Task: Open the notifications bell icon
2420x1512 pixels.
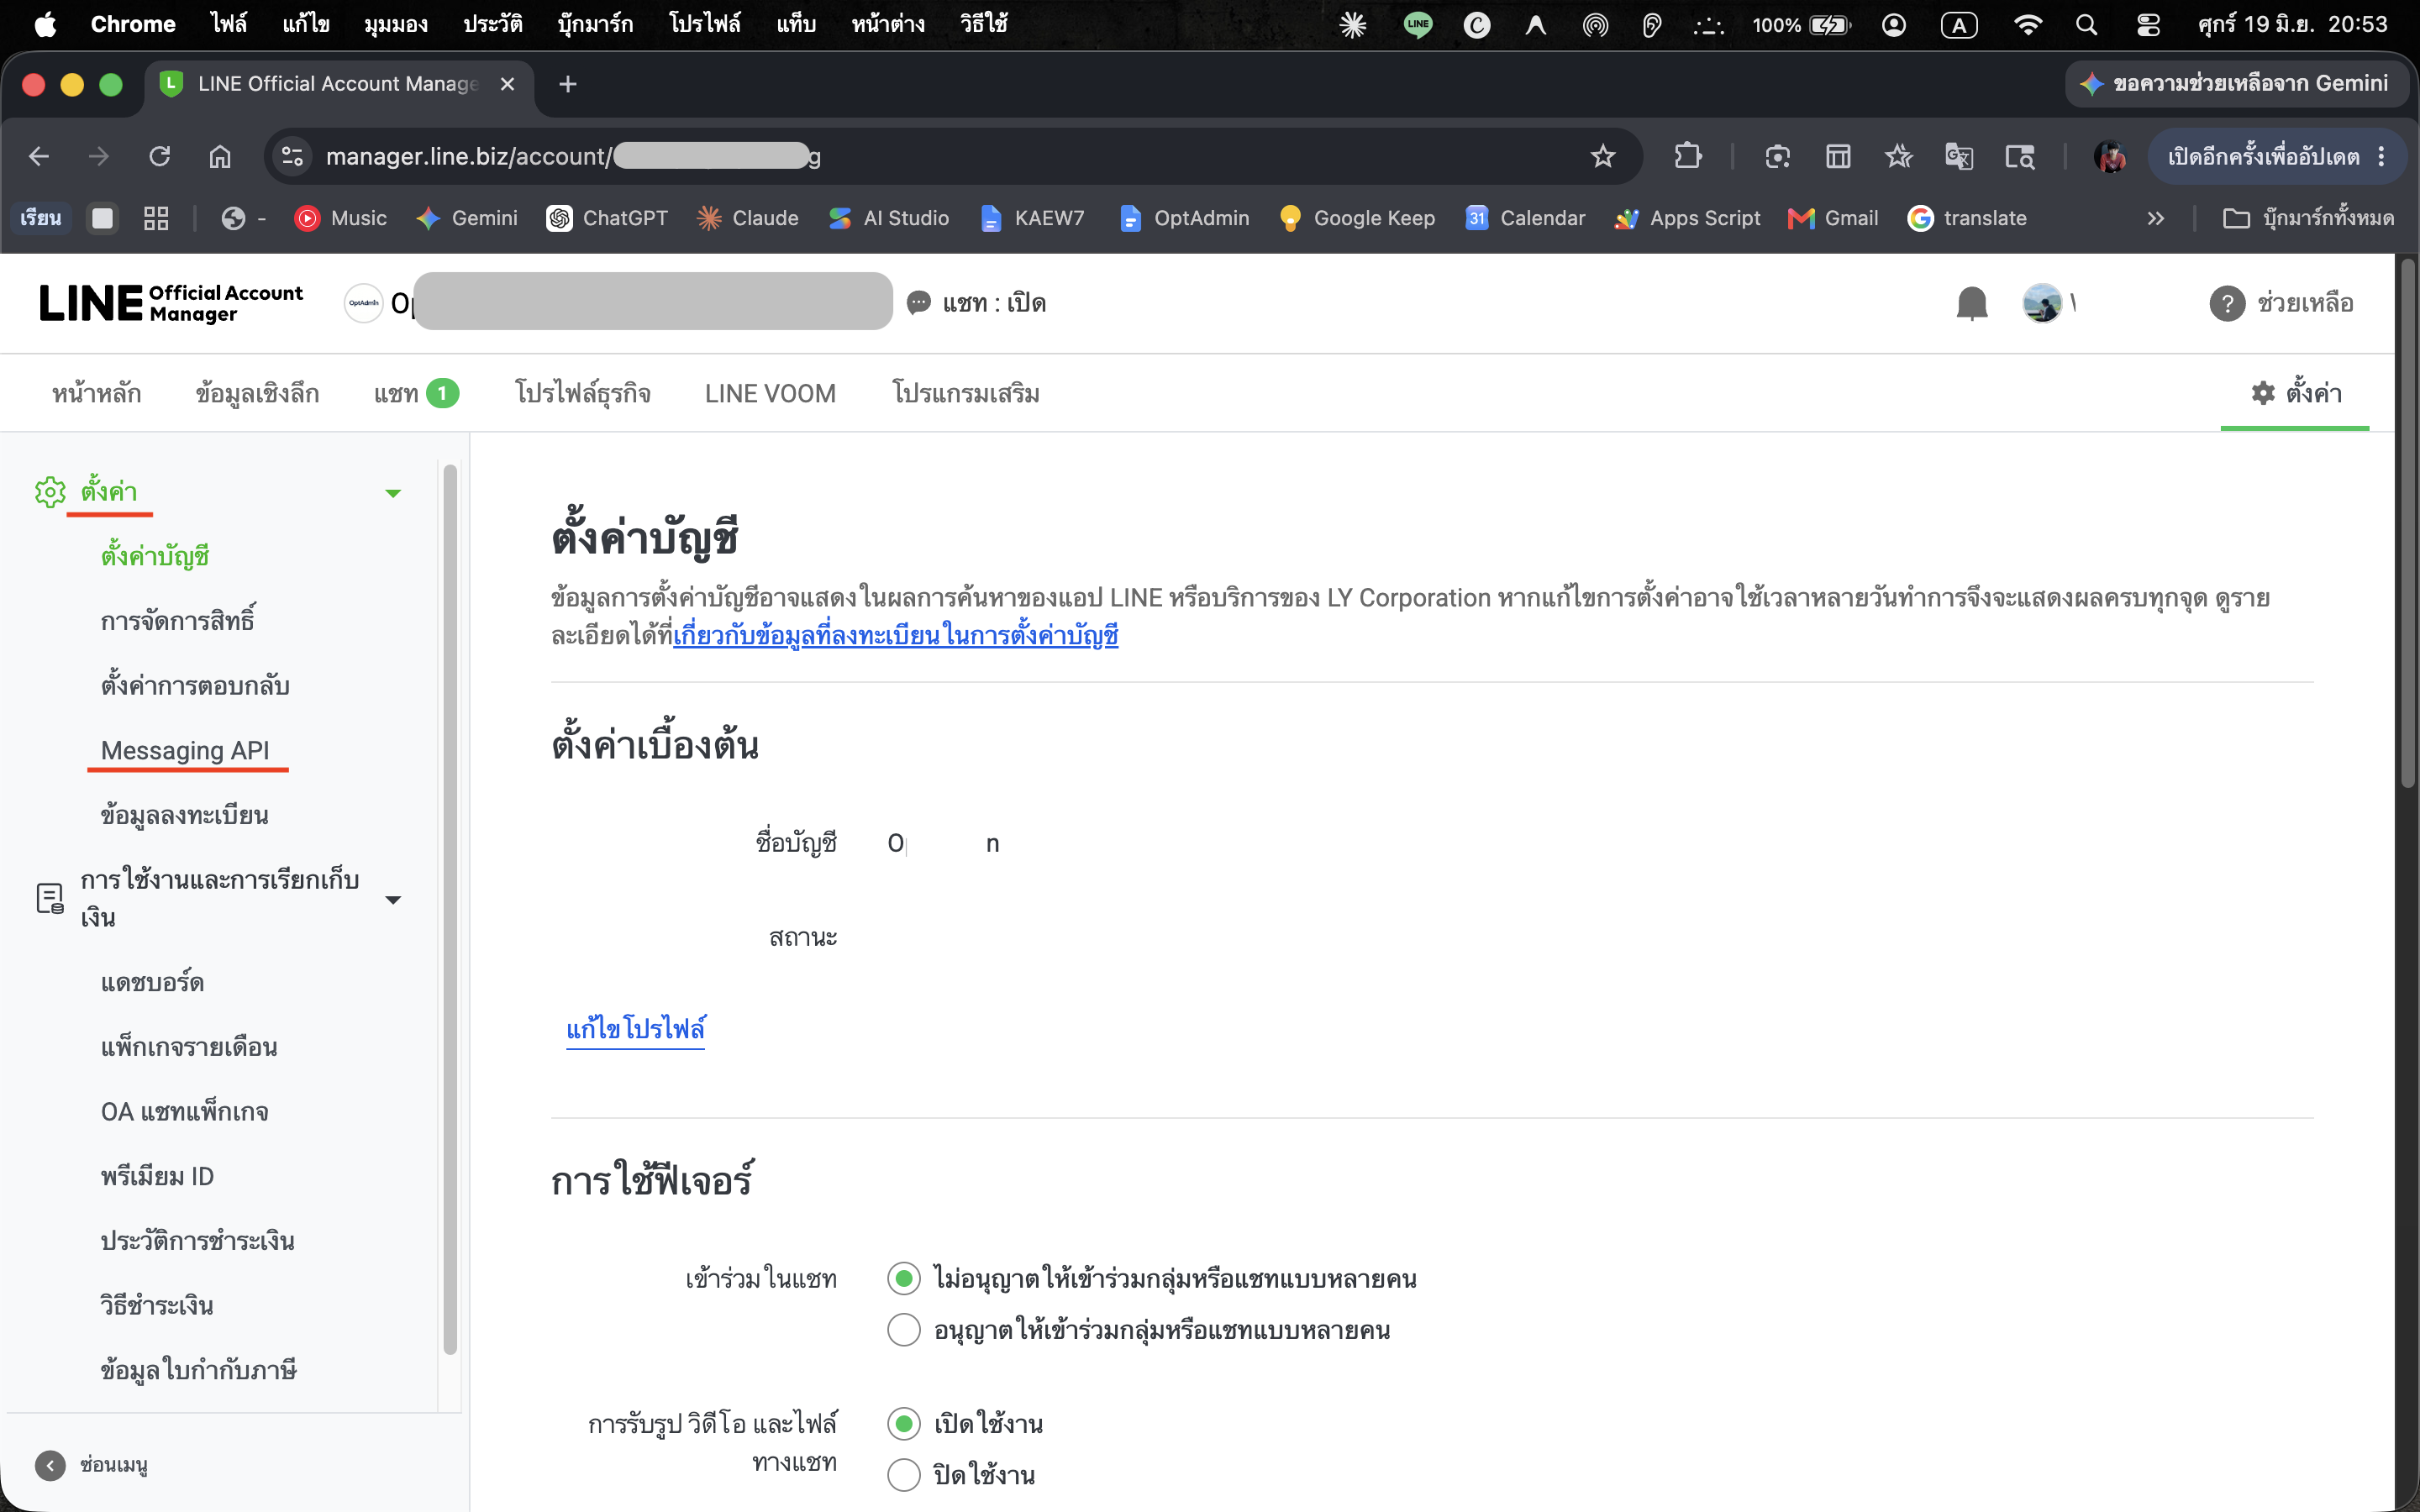Action: [1971, 303]
